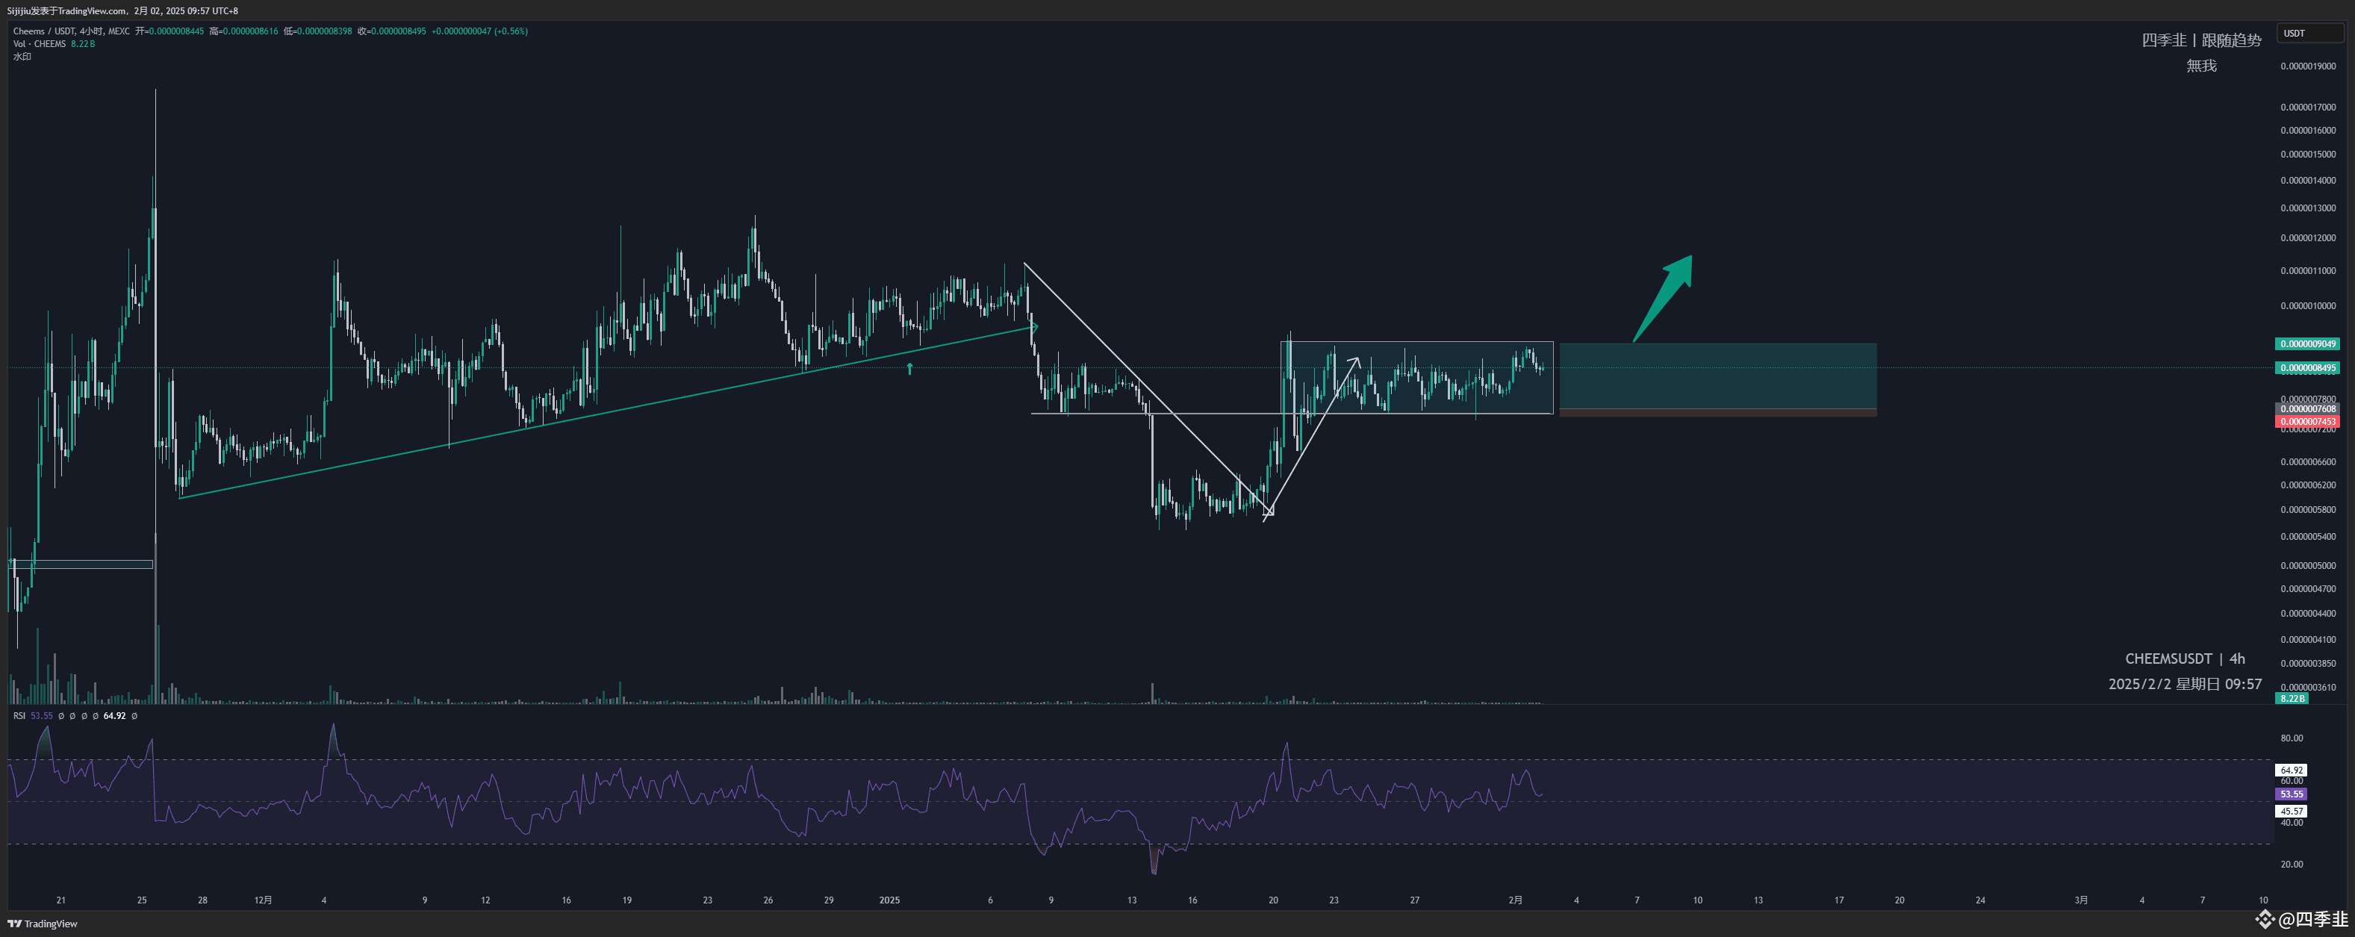This screenshot has width=2355, height=937.
Task: Click the 3月 label on the time axis
Action: (2082, 900)
